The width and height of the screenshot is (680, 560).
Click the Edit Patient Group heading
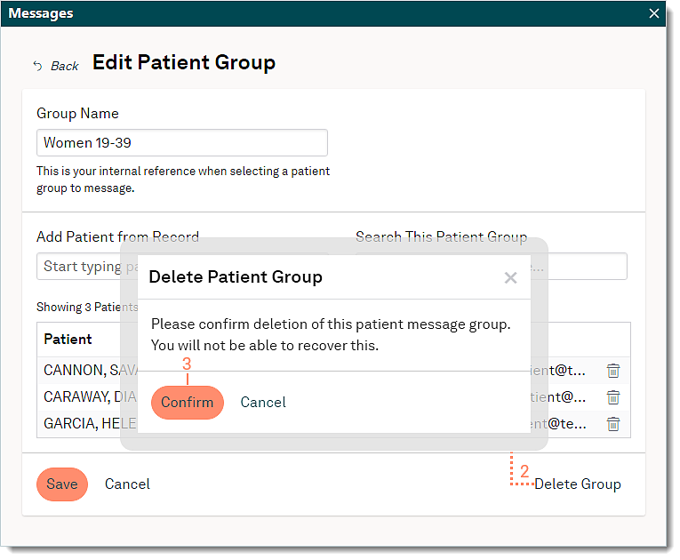(x=184, y=62)
